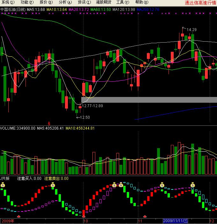Open the 工具(V) menu
This screenshot has width=217, height=224.
coord(123,2)
